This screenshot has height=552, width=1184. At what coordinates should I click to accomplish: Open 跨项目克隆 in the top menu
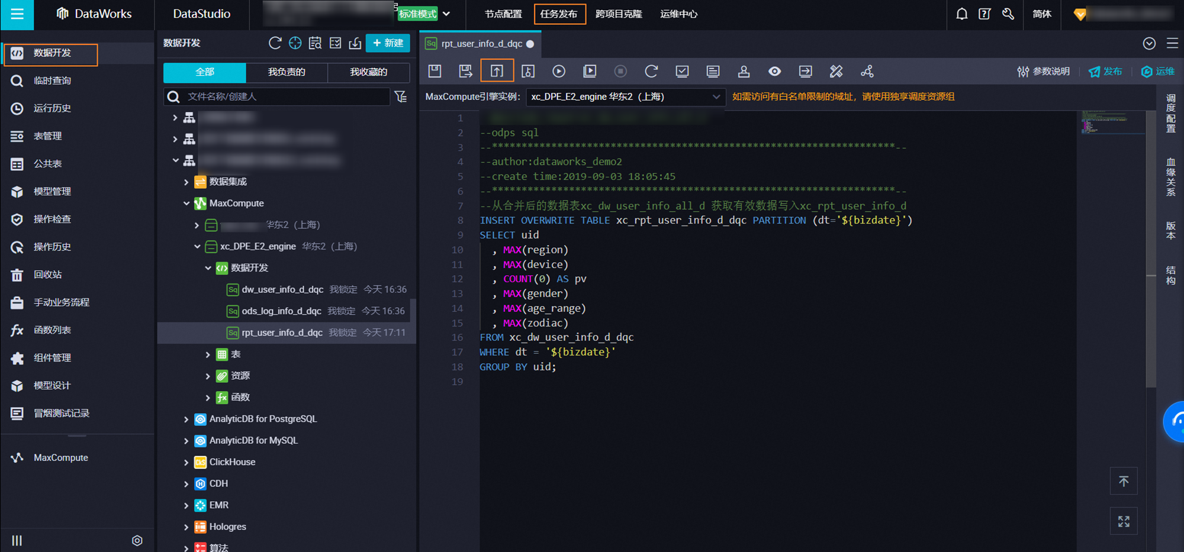click(619, 14)
